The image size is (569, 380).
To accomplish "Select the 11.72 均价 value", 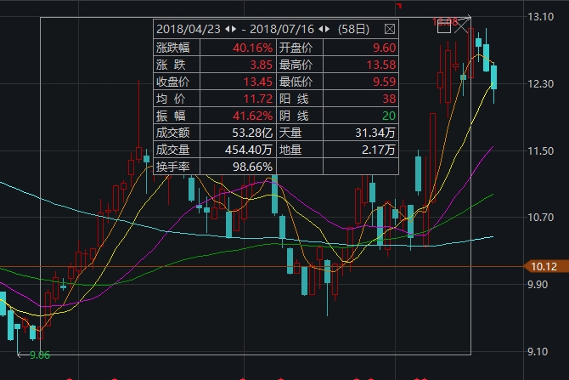I will click(258, 99).
